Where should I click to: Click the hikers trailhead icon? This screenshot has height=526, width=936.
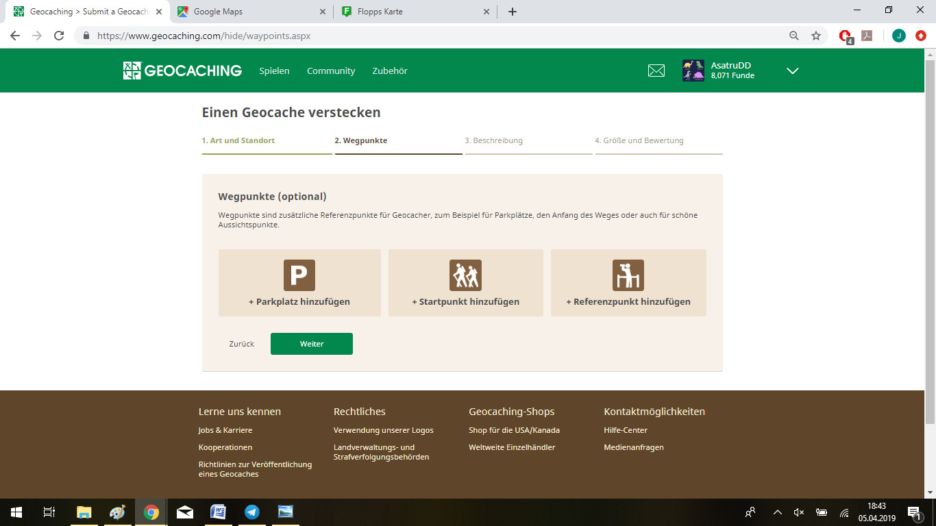pyautogui.click(x=466, y=275)
